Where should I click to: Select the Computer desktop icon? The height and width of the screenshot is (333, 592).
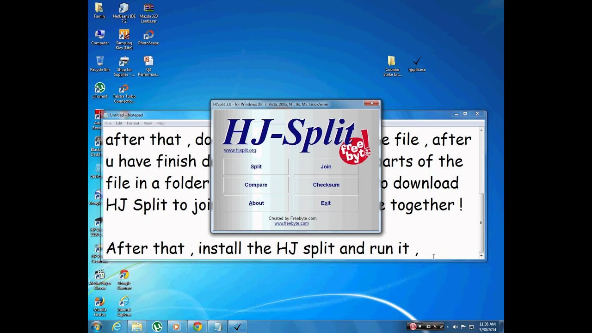point(99,37)
